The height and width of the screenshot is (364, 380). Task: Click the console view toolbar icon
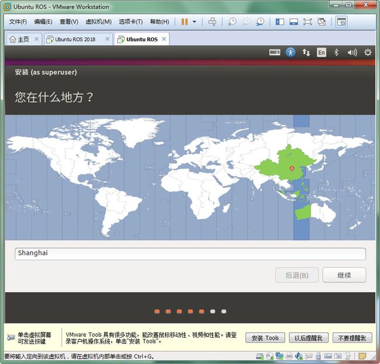341,22
